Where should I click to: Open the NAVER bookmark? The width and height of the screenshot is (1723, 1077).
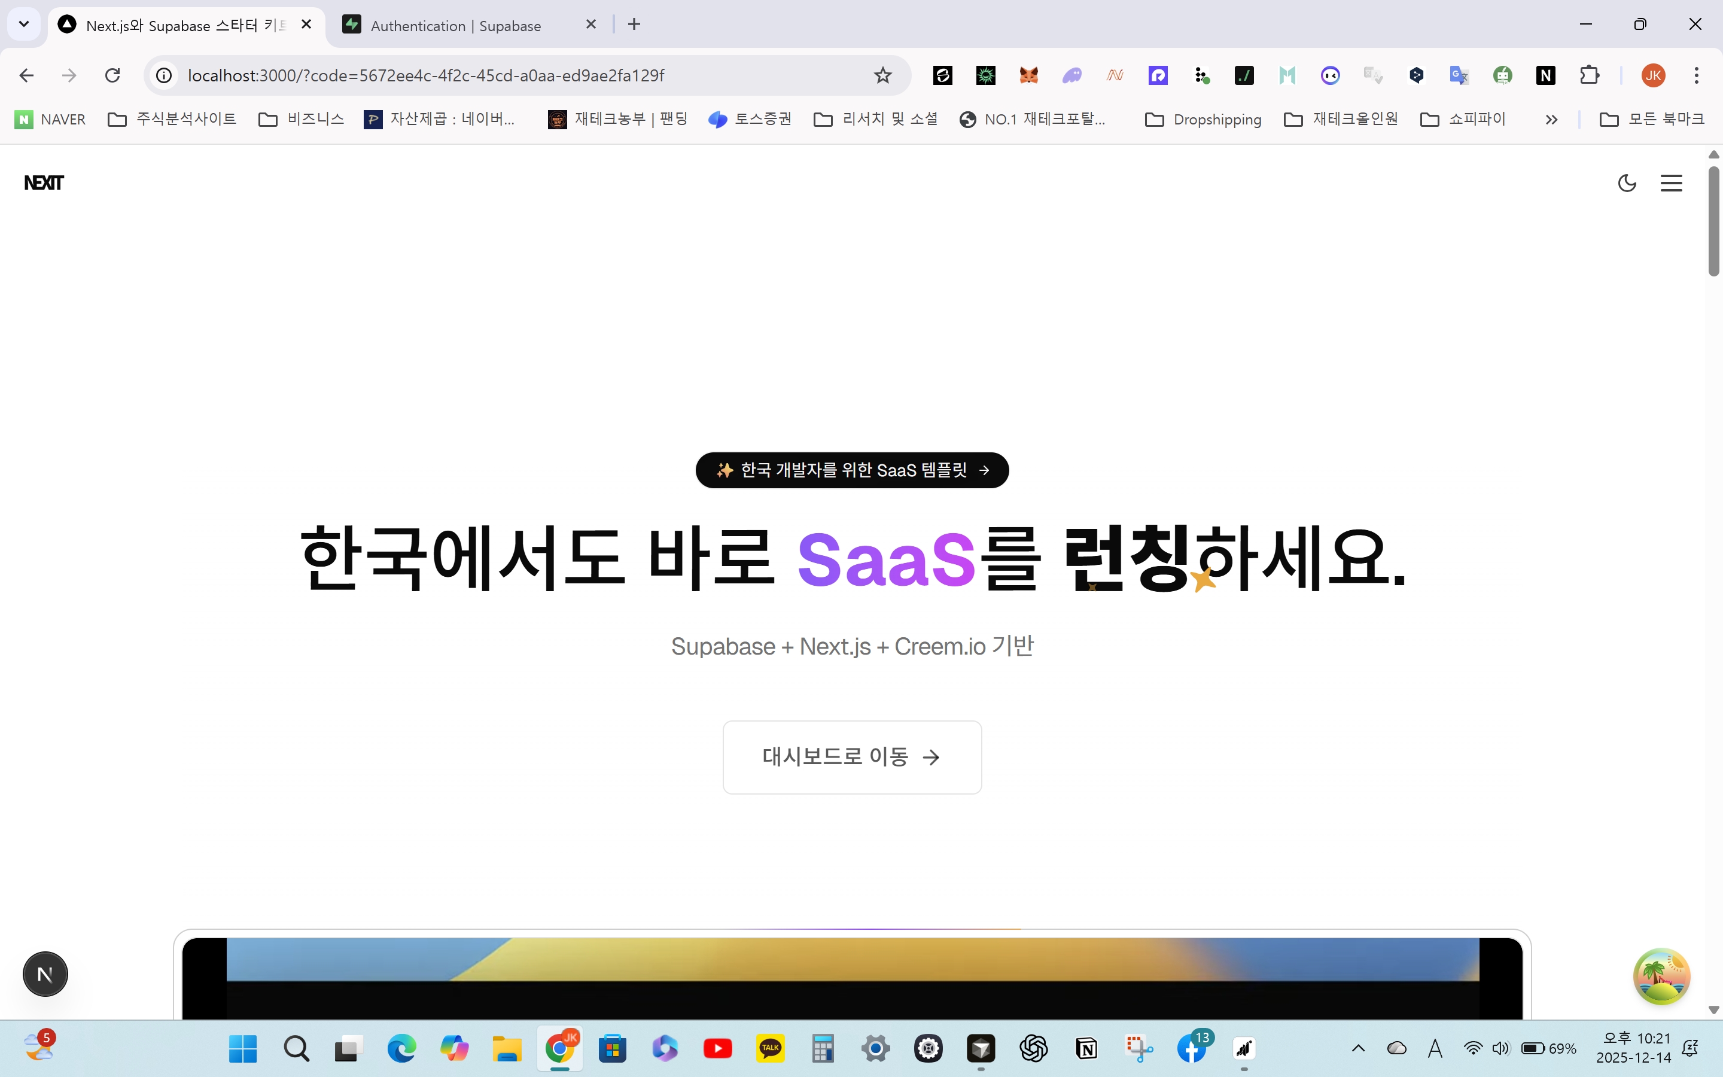(48, 119)
